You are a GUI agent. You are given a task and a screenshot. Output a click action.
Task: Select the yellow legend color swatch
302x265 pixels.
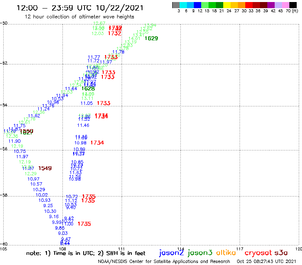227,5
